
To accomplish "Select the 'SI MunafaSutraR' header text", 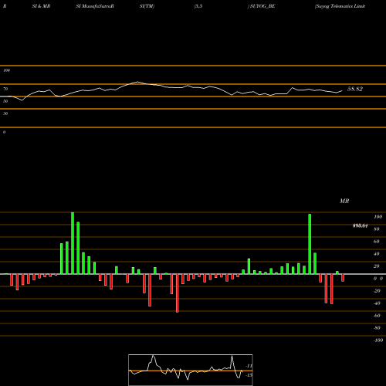I will pyautogui.click(x=95, y=6).
